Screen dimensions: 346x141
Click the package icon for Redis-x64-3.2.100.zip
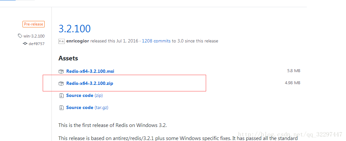(61, 84)
